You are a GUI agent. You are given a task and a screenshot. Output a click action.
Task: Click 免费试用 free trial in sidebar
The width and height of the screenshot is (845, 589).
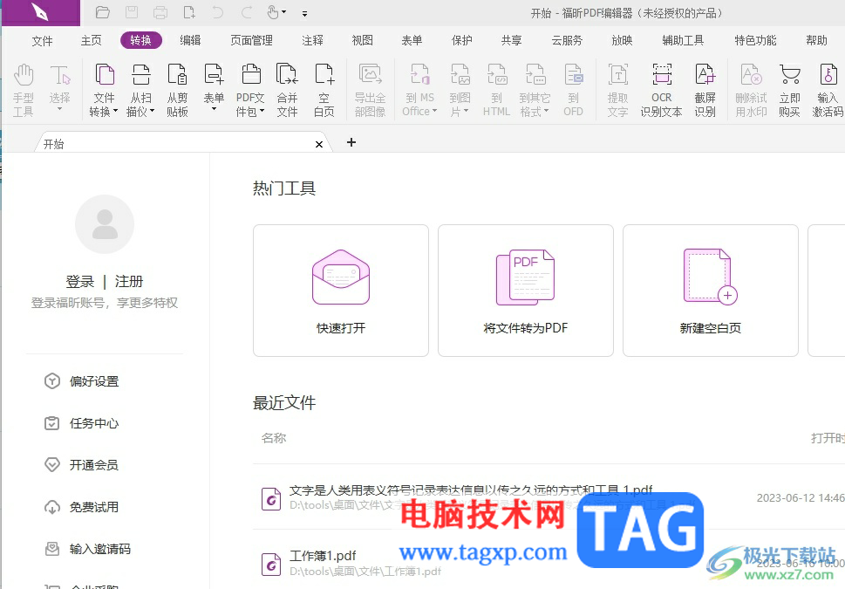81,507
